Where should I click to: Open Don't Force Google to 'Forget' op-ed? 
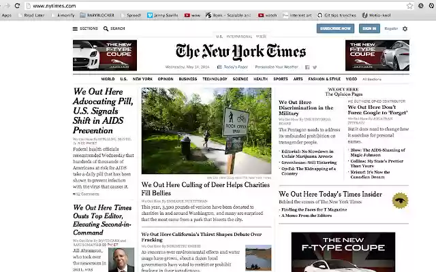coord(377,110)
